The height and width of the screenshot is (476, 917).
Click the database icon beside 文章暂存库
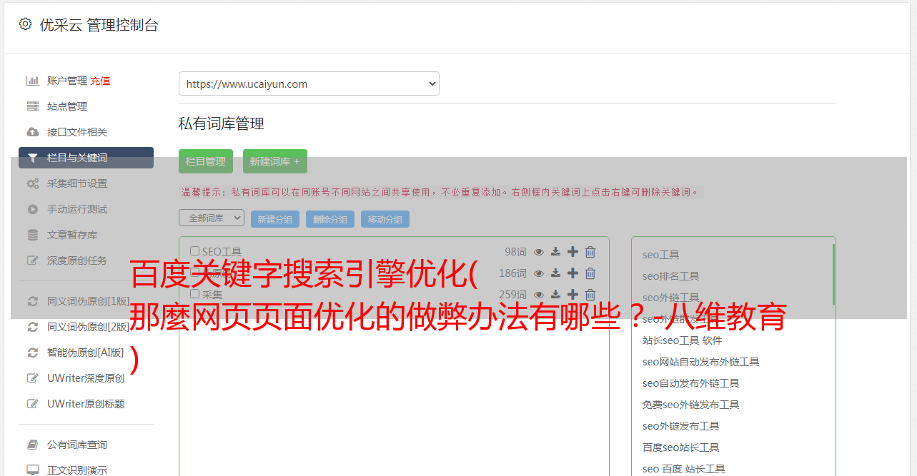(x=33, y=235)
